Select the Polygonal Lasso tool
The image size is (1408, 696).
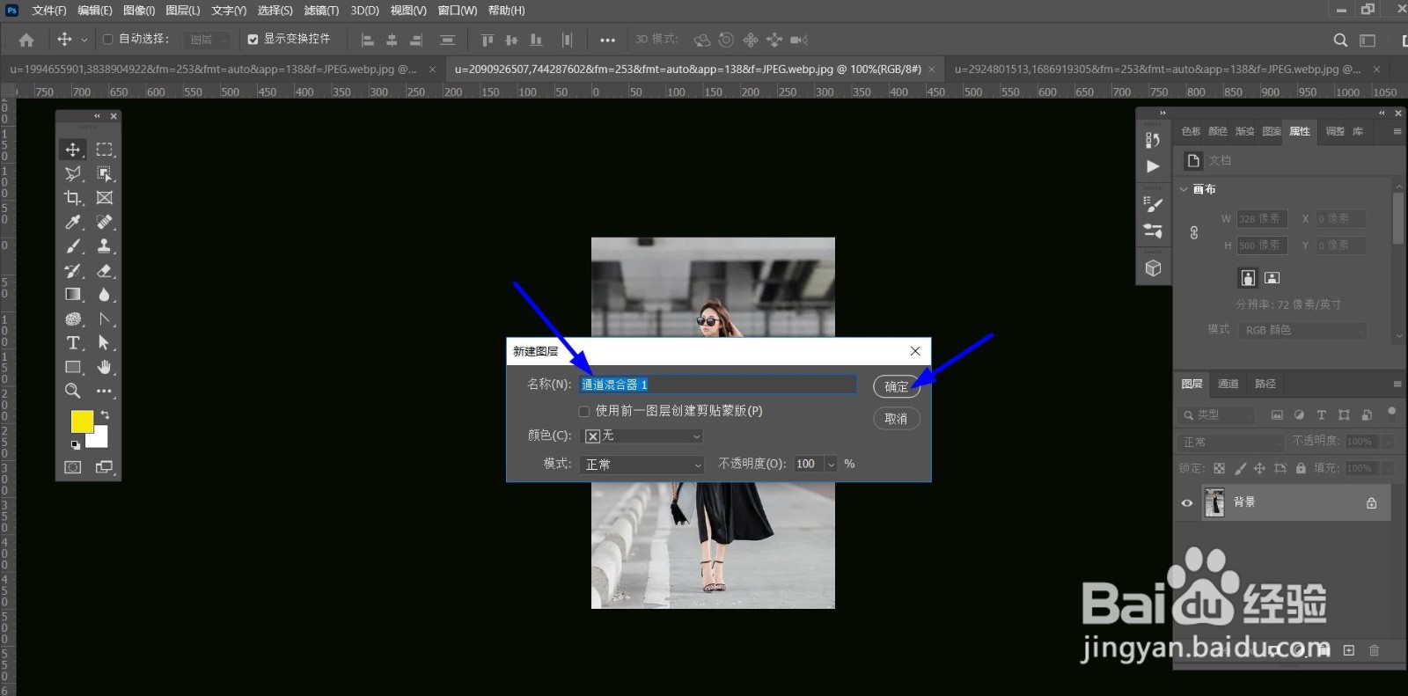pos(73,173)
